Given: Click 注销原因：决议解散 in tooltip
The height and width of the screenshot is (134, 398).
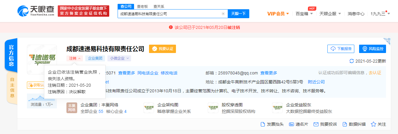Looking at the screenshot, I should pyautogui.click(x=67, y=91).
